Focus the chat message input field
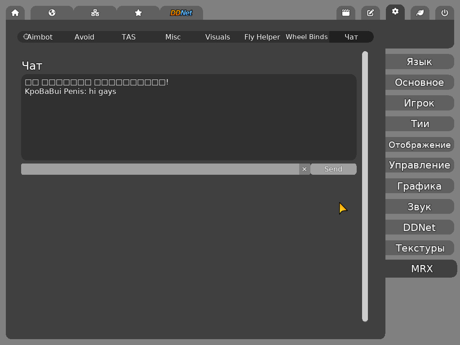Viewport: 460px width, 345px height. (x=160, y=169)
